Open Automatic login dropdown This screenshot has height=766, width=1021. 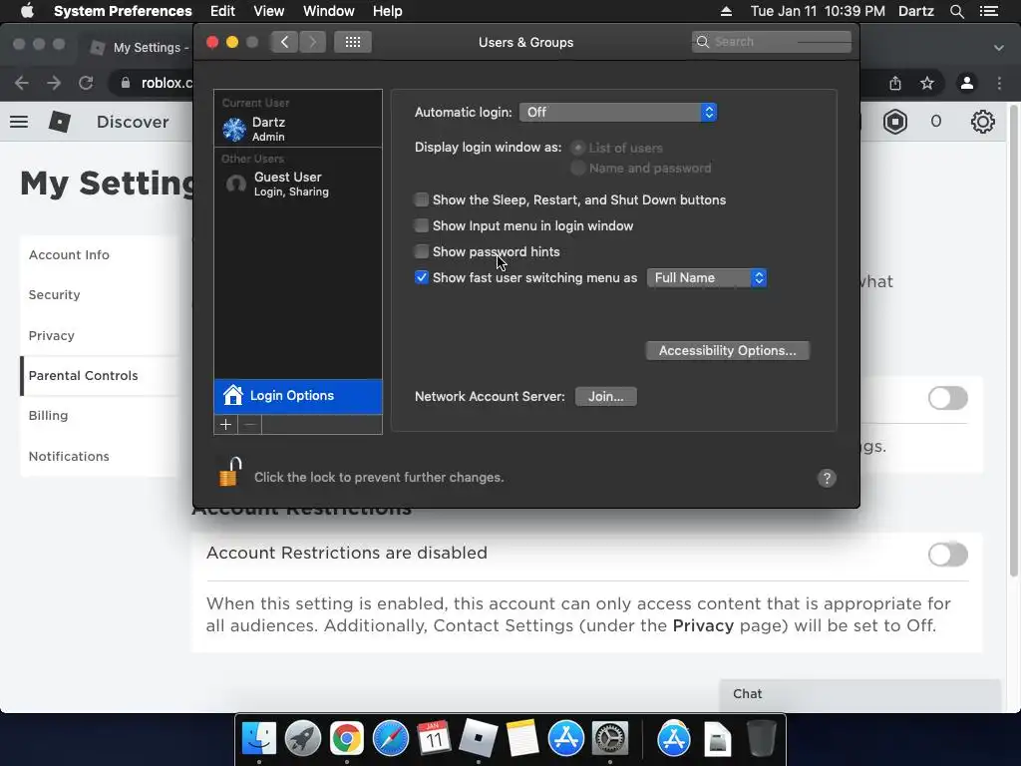[618, 112]
